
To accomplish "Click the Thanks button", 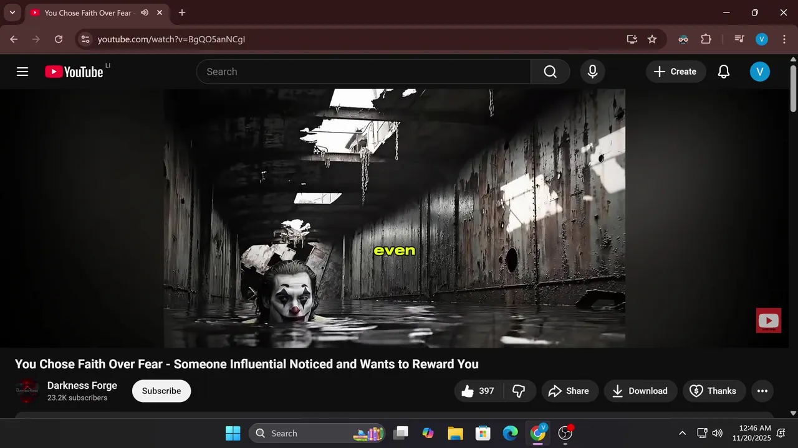I will point(714,391).
